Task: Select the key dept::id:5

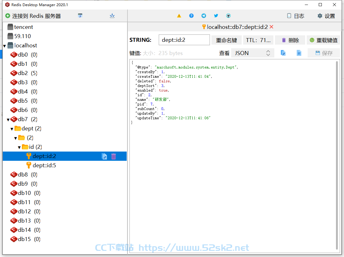Action: (44, 165)
